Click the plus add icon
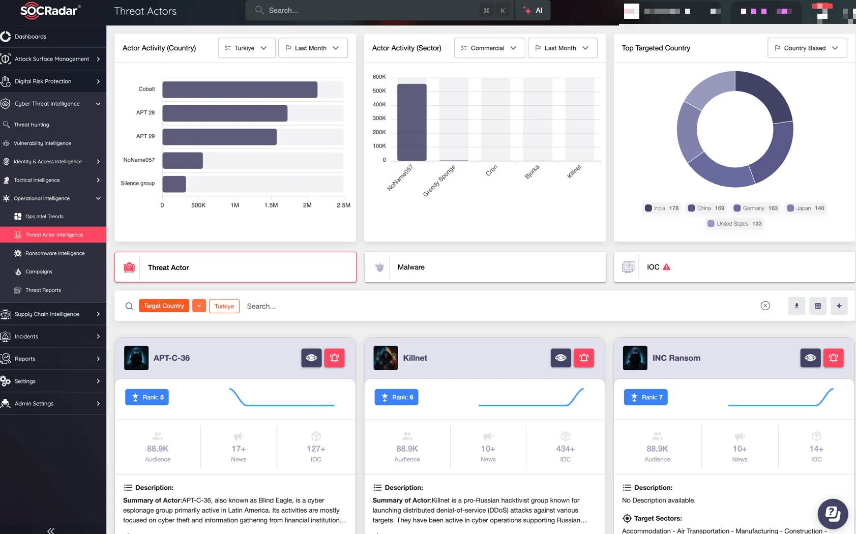The width and height of the screenshot is (856, 534). pos(839,306)
